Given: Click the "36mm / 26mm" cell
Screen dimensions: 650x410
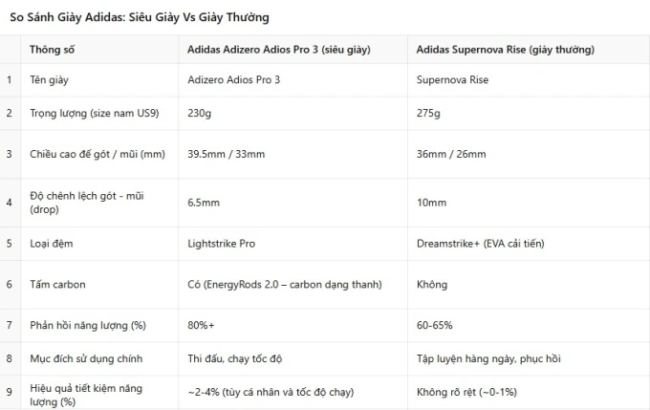Looking at the screenshot, I should (x=451, y=154).
